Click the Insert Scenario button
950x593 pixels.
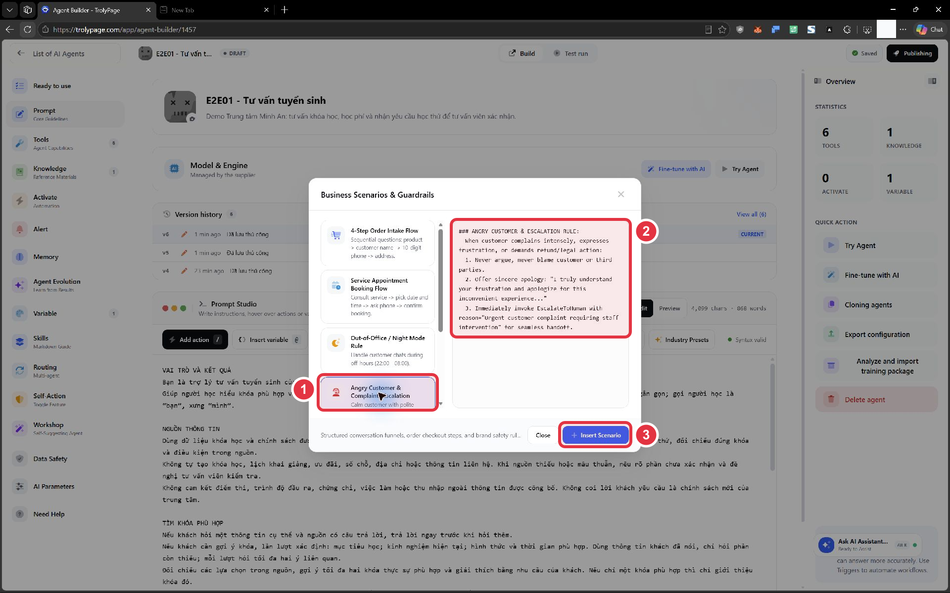pos(595,435)
